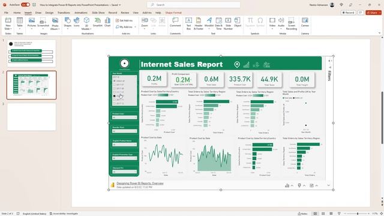Insert Date & Time
This screenshot has width=384, height=216.
(218, 24)
